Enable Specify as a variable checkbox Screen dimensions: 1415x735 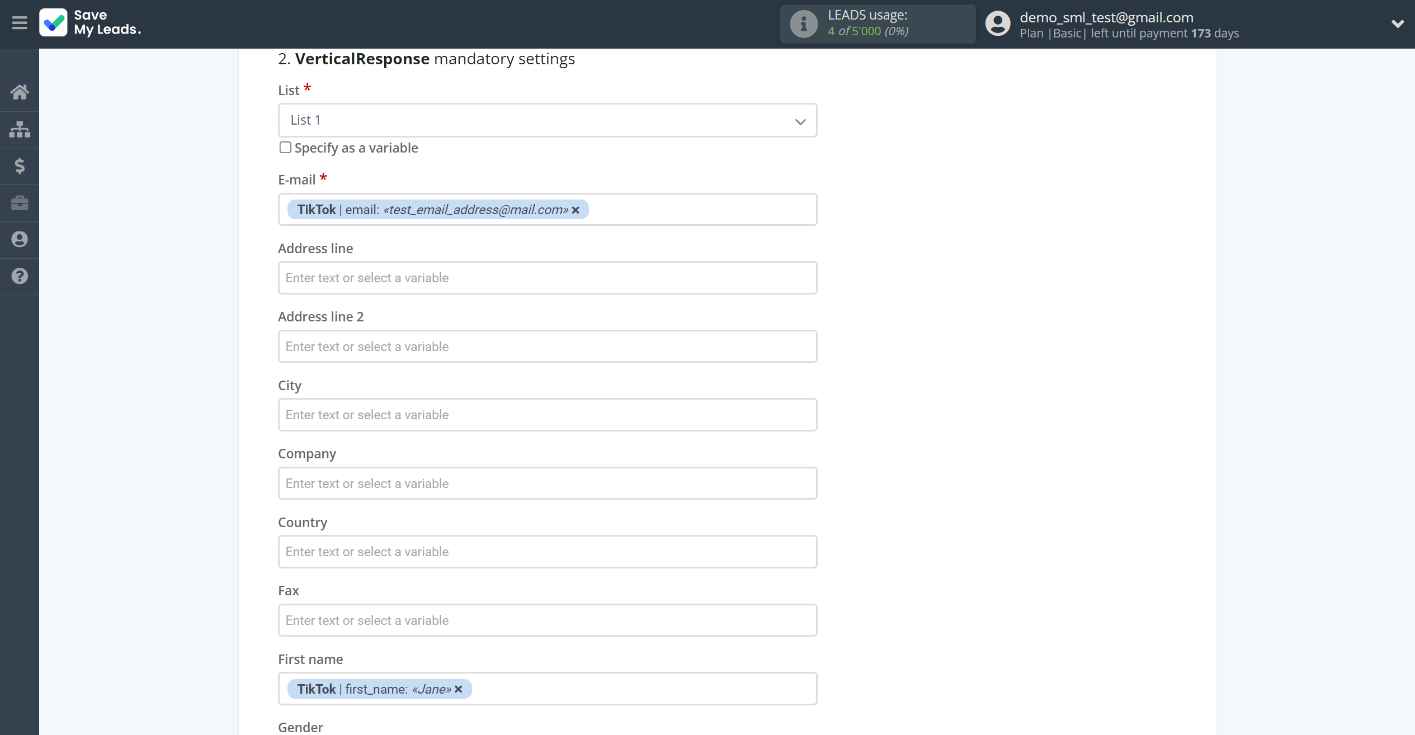(x=285, y=148)
